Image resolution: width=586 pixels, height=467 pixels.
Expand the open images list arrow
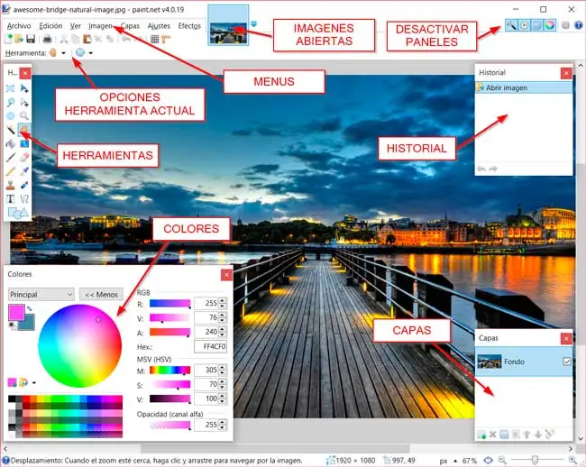pos(254,24)
